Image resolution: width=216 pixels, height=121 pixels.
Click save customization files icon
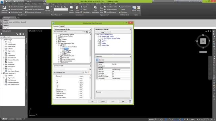87,32
